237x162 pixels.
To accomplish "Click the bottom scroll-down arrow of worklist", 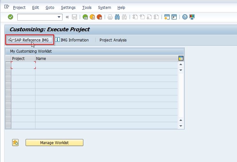I will [181, 126].
